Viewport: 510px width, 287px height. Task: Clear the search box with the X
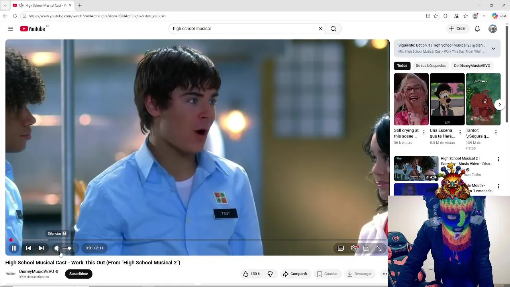pyautogui.click(x=320, y=29)
